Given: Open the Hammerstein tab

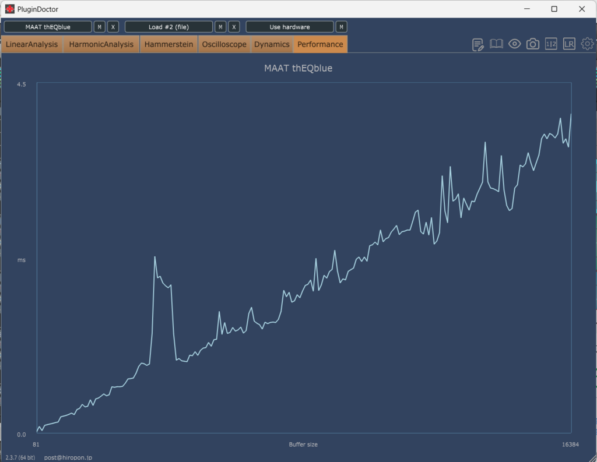Looking at the screenshot, I should pos(168,44).
